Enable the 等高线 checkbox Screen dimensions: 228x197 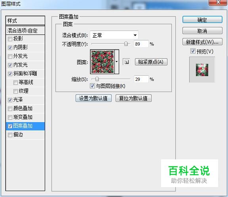(x=15, y=82)
